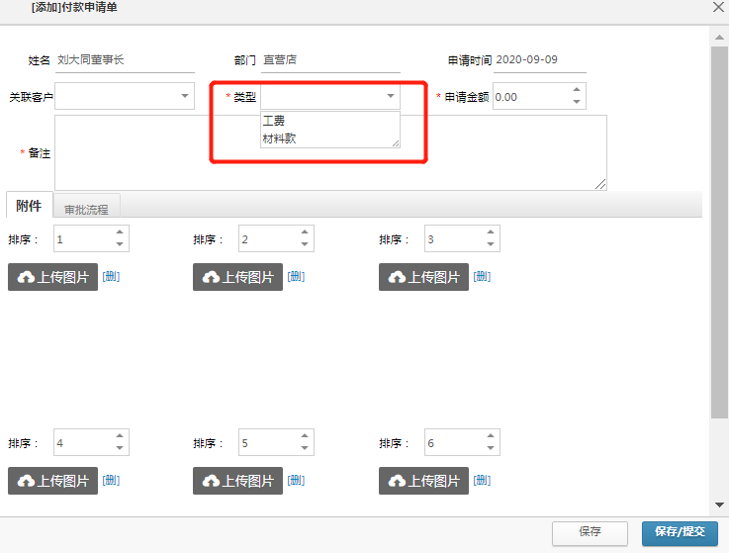Click upload image button for attachment 3

[423, 277]
